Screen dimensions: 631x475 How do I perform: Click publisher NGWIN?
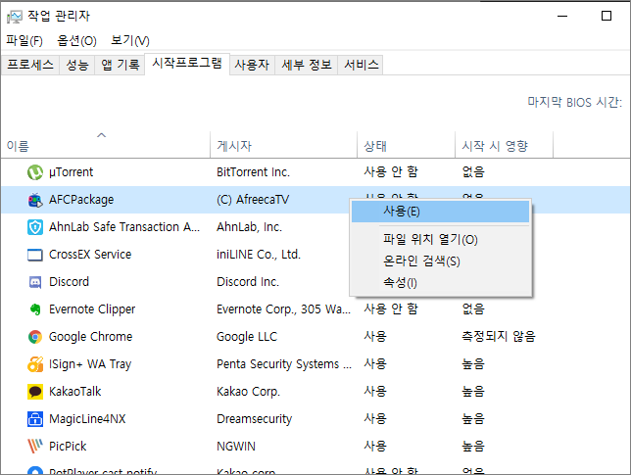click(236, 446)
